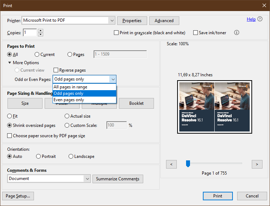Open the Help question mark icon
The image size is (270, 206).
[x=260, y=19]
